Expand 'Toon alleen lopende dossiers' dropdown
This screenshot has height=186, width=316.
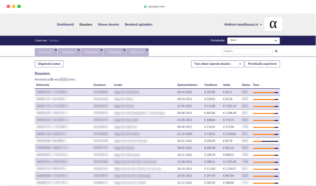click(217, 64)
